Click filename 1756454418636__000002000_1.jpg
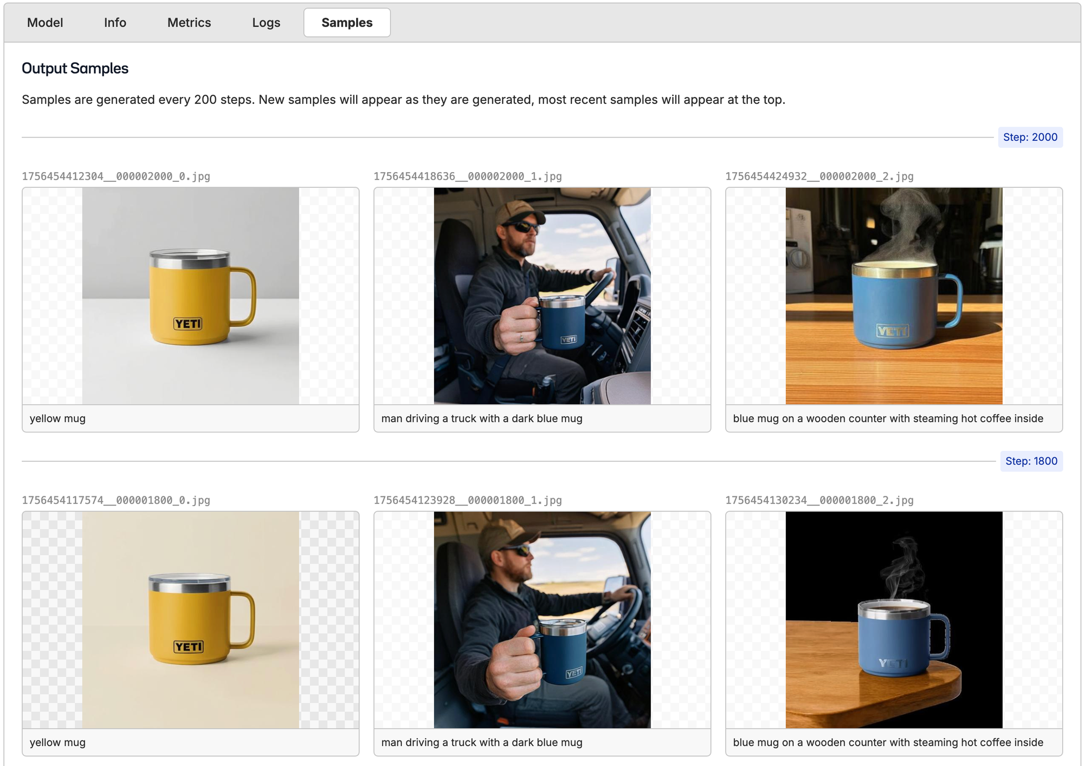The height and width of the screenshot is (766, 1084). pos(467,176)
